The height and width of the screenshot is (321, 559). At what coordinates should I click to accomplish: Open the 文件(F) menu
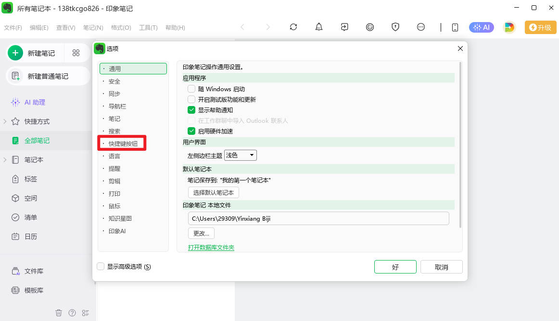point(13,28)
